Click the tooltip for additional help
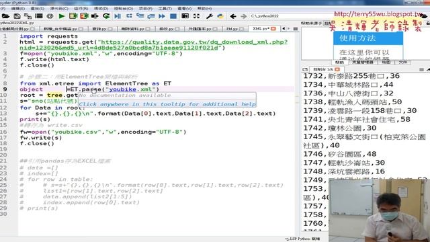The width and height of the screenshot is (430, 242). click(167, 104)
